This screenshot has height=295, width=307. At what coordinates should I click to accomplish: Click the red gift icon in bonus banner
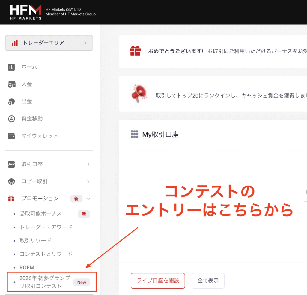[x=135, y=51]
